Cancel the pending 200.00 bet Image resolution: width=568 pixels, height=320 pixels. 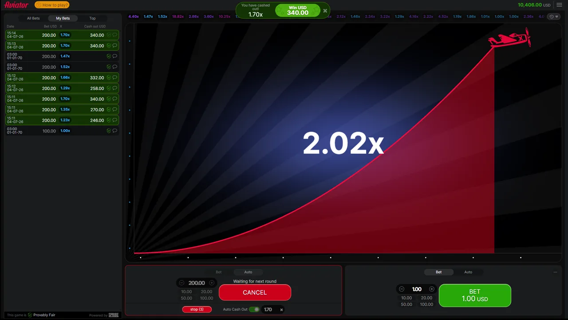click(x=255, y=292)
